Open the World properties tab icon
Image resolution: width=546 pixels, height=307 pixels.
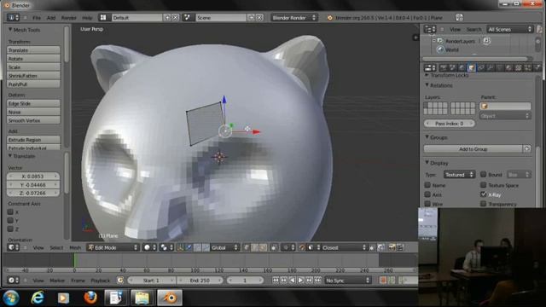pos(462,67)
